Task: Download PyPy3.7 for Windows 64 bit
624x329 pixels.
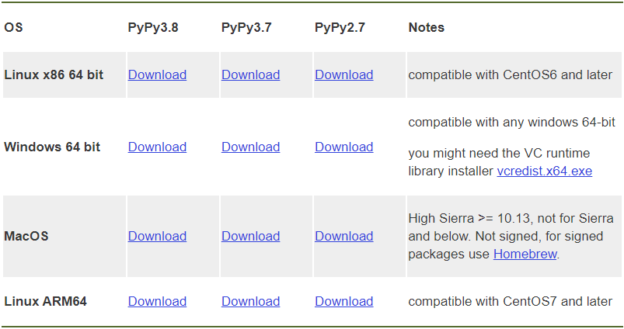Action: click(250, 147)
